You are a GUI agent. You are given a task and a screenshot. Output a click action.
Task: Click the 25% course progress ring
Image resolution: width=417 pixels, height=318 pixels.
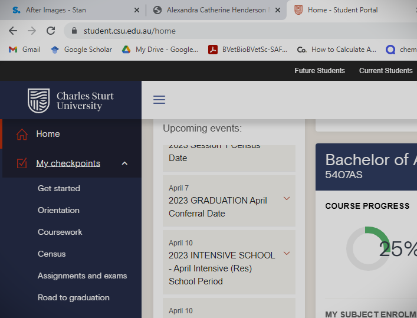pos(368,248)
